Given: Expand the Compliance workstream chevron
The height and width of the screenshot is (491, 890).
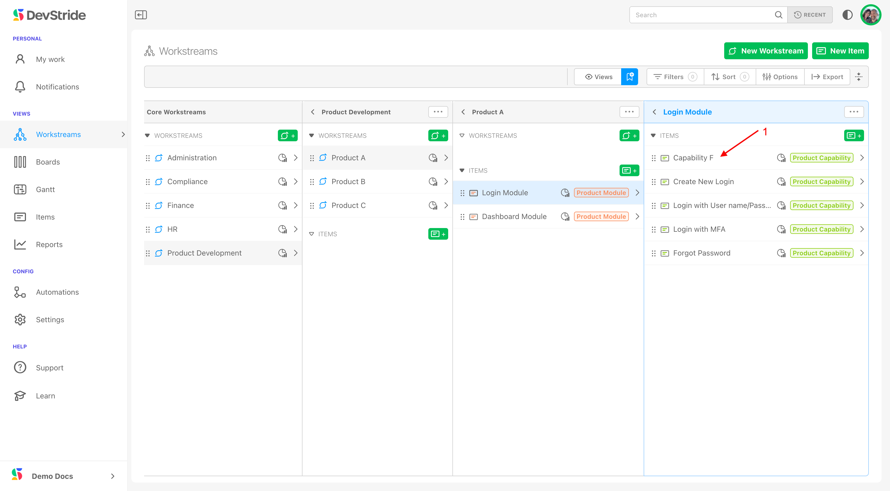Looking at the screenshot, I should [x=295, y=181].
